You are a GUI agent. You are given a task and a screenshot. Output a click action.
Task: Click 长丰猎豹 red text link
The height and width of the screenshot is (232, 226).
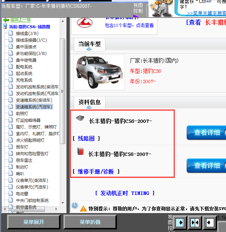pyautogui.click(x=215, y=23)
